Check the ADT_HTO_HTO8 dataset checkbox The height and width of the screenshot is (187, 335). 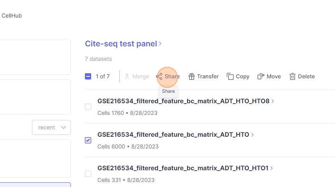(x=88, y=107)
